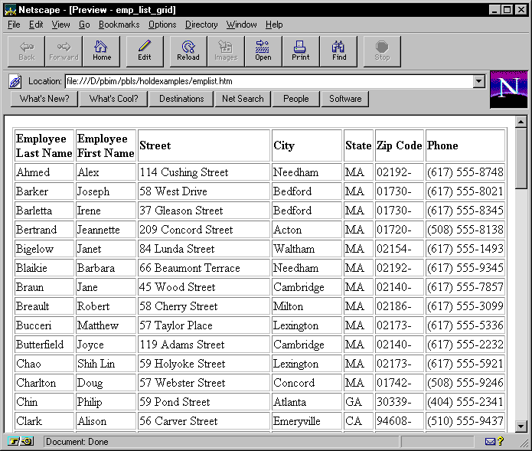Image resolution: width=532 pixels, height=451 pixels.
Task: Click the Netscape N logo animation
Action: coord(508,90)
